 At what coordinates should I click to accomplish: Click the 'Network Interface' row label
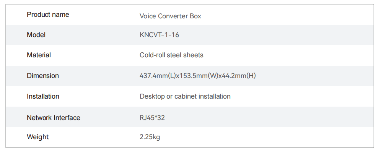pos(54,118)
